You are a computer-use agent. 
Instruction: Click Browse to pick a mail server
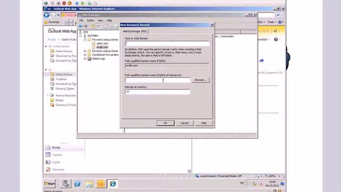(x=200, y=80)
